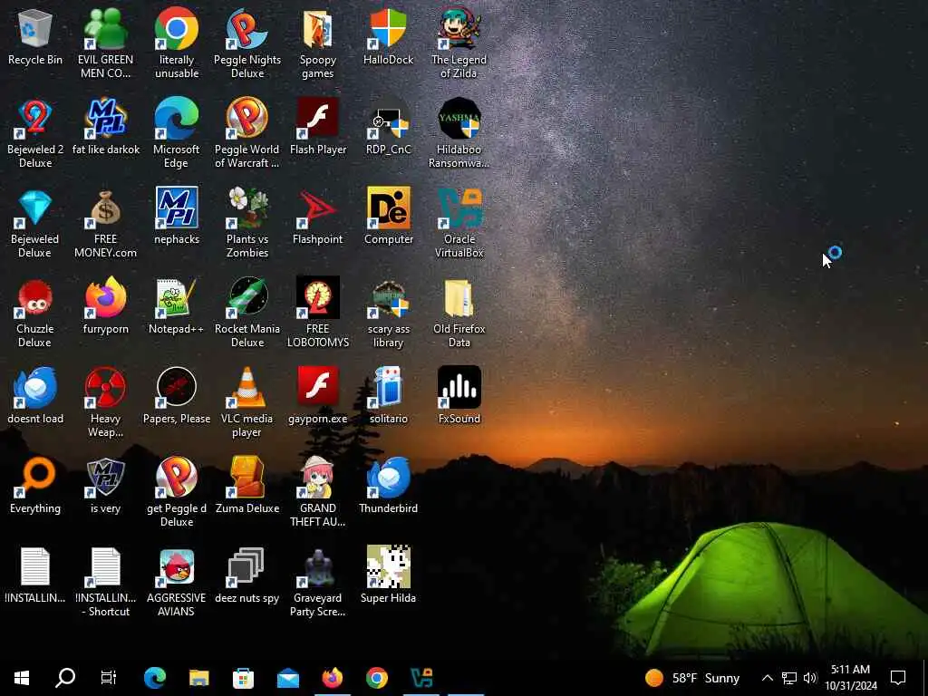Open Microsoft Store from the taskbar
Screen dimensions: 928x696
click(x=243, y=678)
